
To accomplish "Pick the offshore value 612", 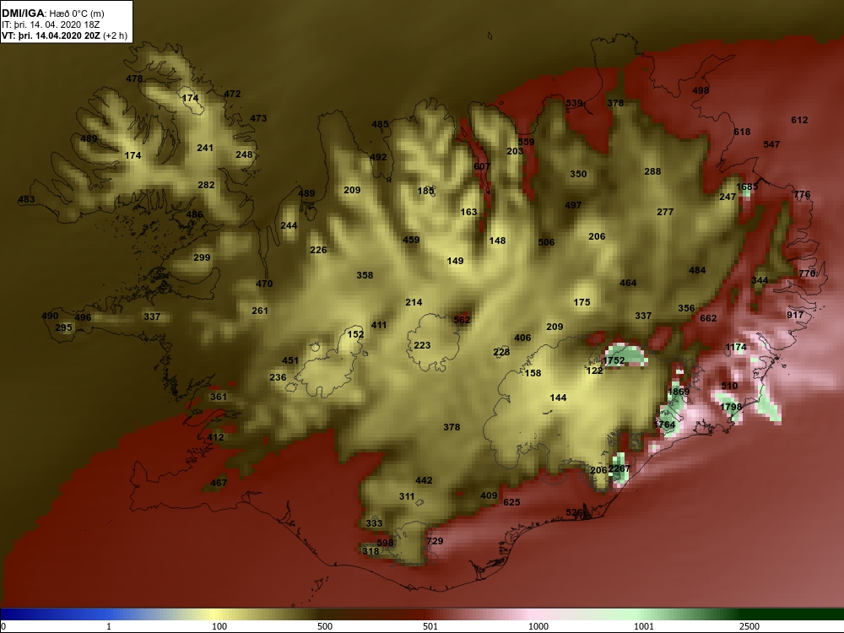I will point(799,120).
